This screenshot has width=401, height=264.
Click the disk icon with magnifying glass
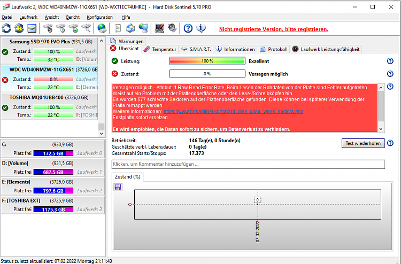86,28
